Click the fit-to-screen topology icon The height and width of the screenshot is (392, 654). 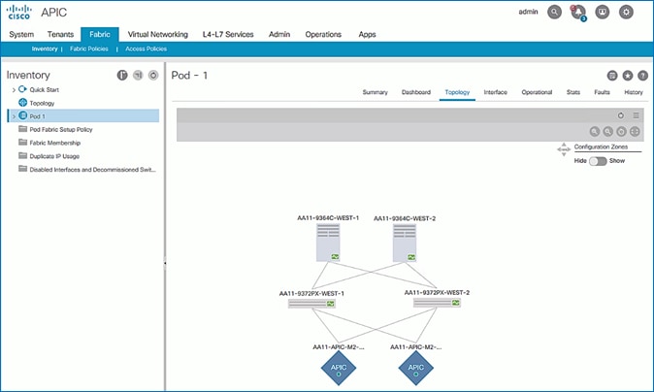tap(635, 132)
